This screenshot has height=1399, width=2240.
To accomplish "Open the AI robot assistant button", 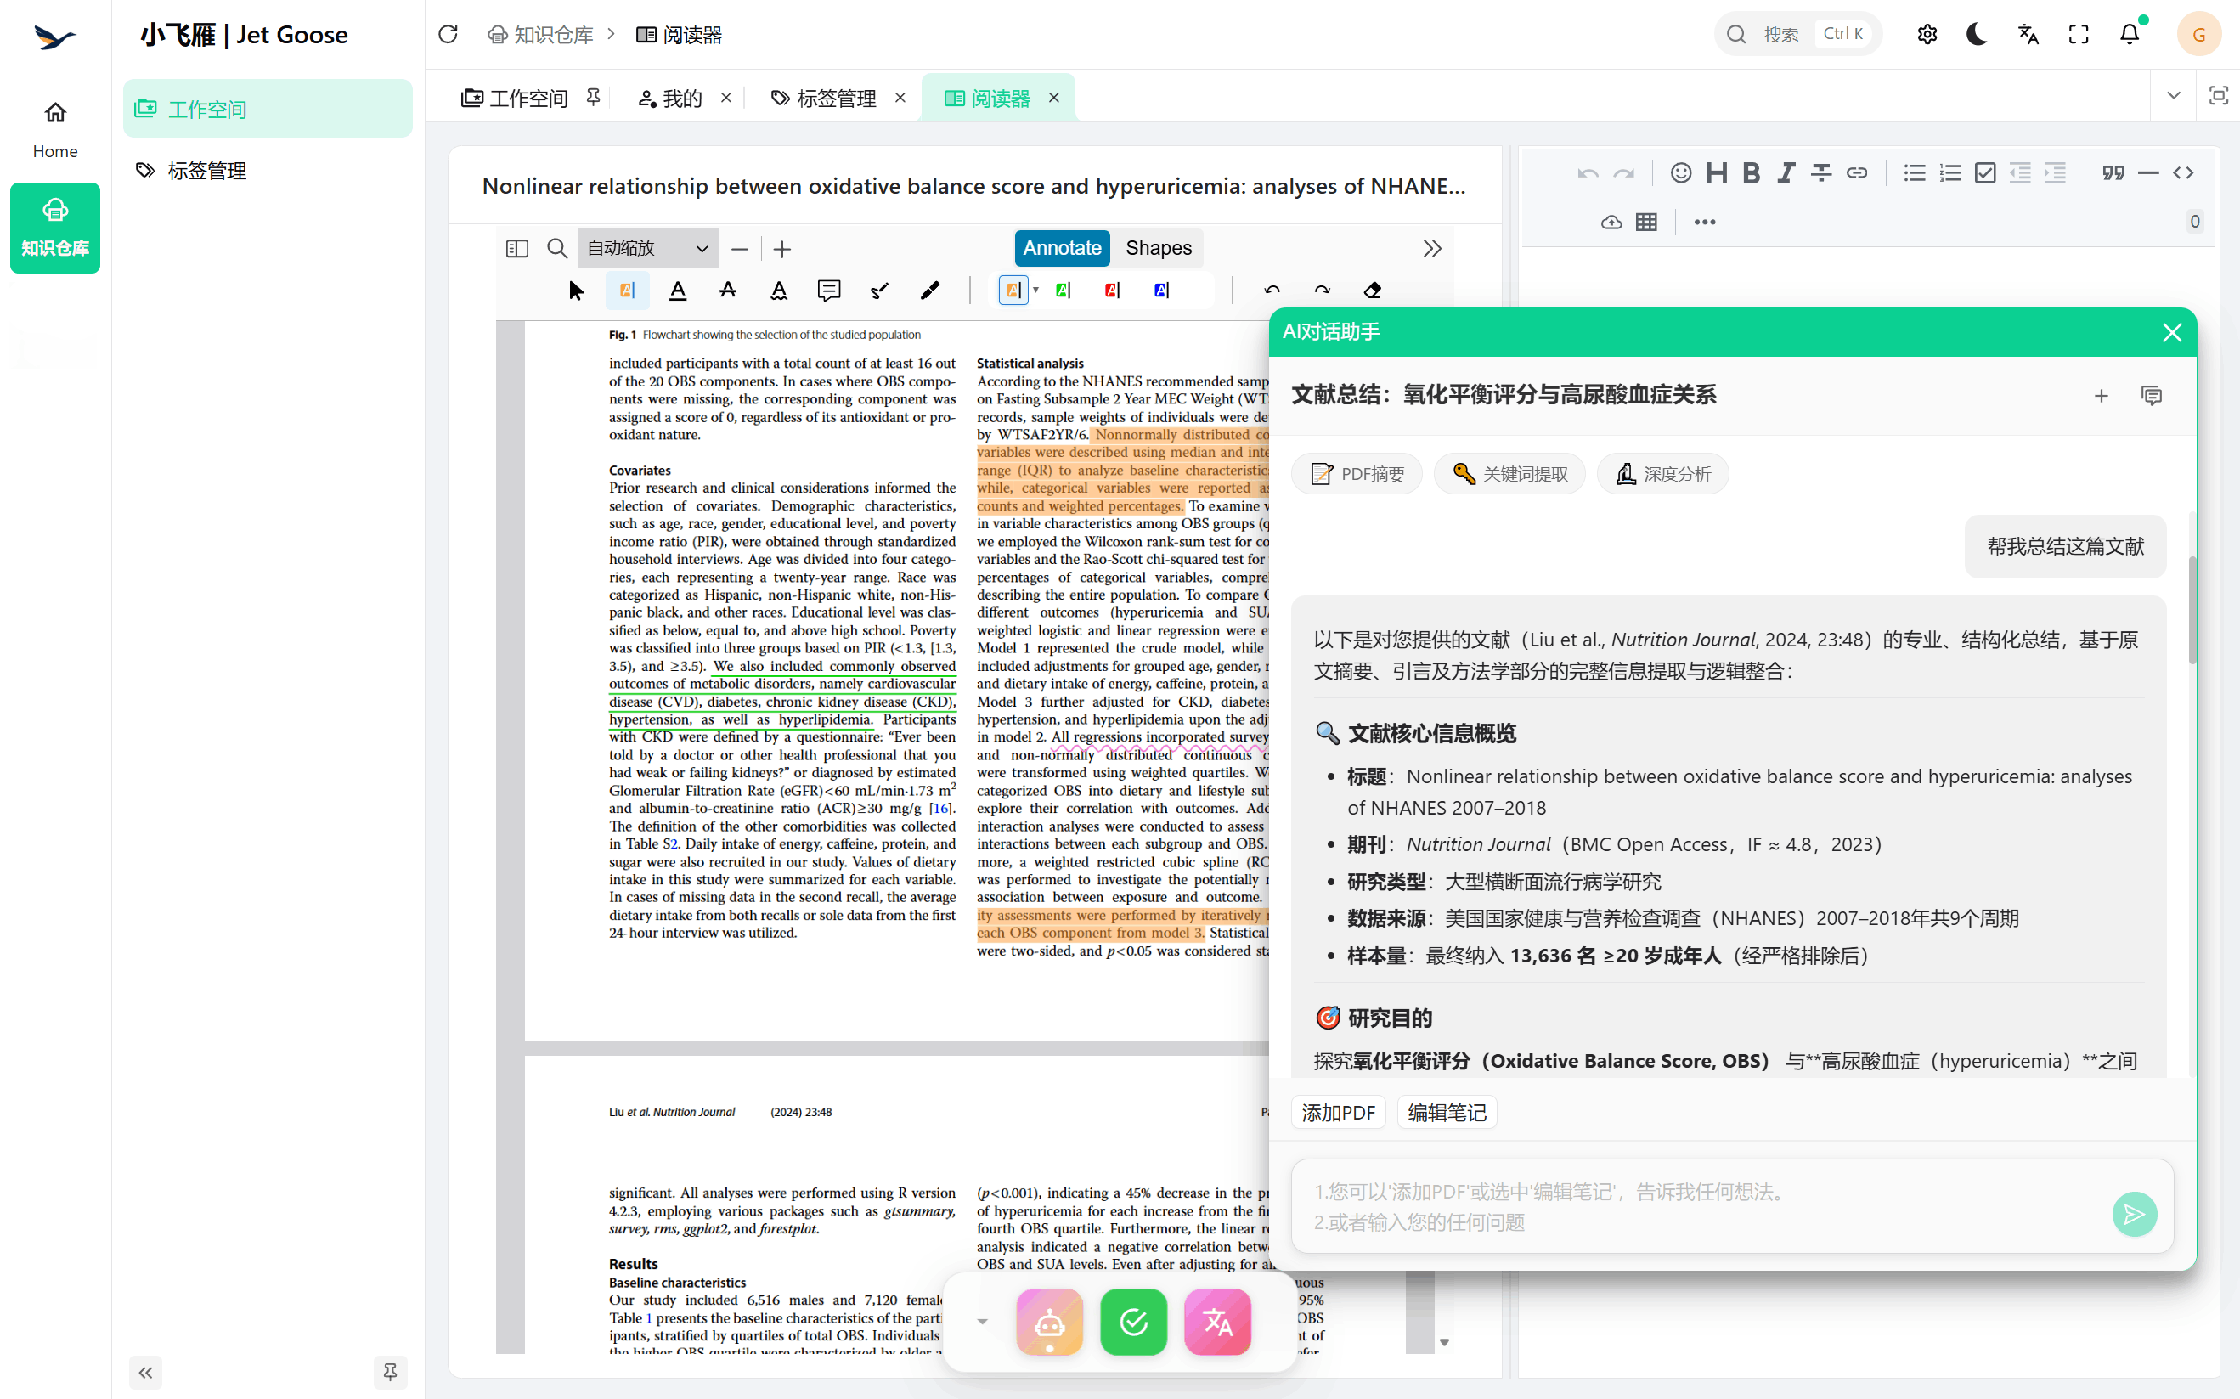I will coord(1048,1322).
